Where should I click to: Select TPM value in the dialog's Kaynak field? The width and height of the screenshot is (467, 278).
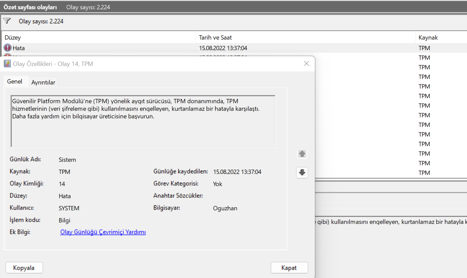[x=64, y=172]
